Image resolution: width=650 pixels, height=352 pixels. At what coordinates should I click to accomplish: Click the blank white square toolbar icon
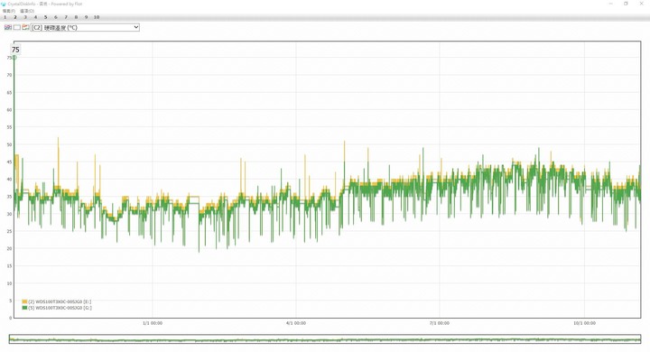16,27
